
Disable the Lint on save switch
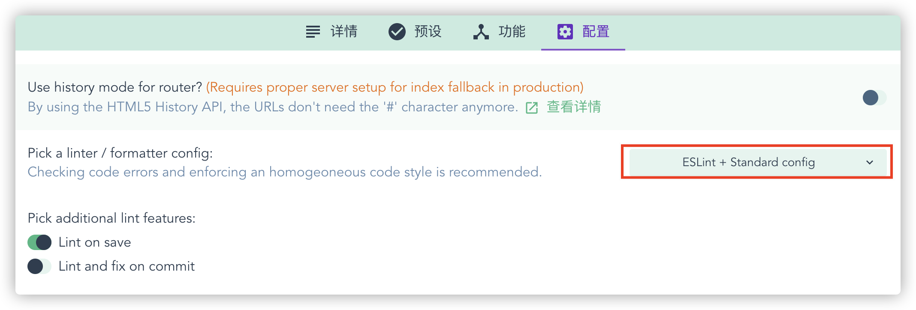tap(39, 242)
